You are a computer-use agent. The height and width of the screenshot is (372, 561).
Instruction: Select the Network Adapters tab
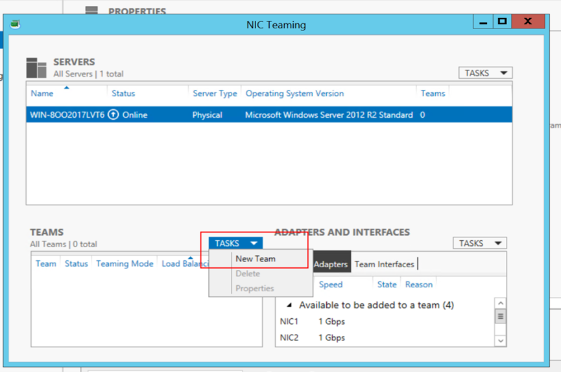pos(331,264)
